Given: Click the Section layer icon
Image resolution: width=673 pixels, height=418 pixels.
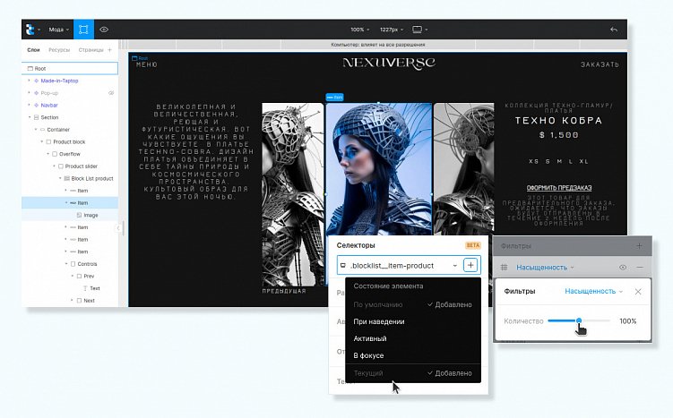Looking at the screenshot, I should click(37, 117).
